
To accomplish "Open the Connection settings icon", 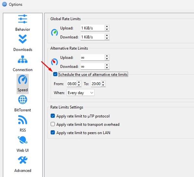I will coord(23,59).
